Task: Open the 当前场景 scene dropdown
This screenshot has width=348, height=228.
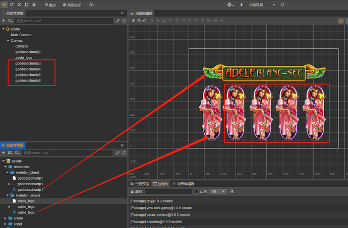Action: point(262,5)
